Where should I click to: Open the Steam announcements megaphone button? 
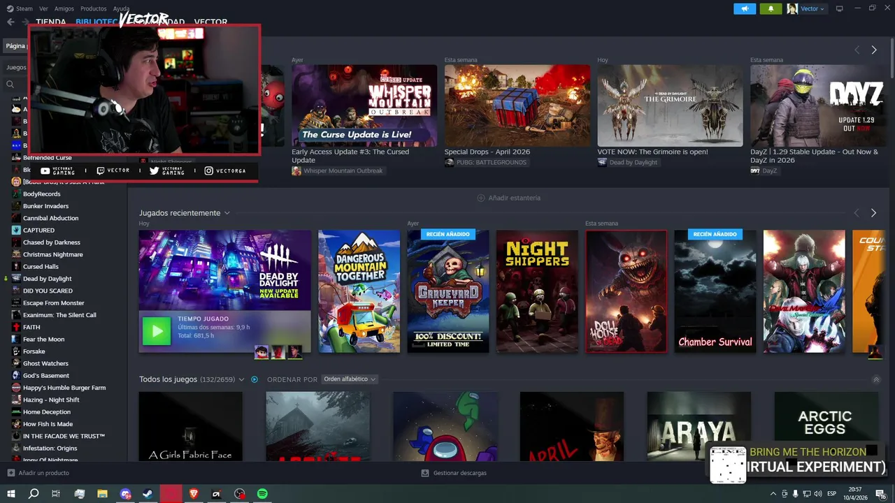pyautogui.click(x=745, y=8)
